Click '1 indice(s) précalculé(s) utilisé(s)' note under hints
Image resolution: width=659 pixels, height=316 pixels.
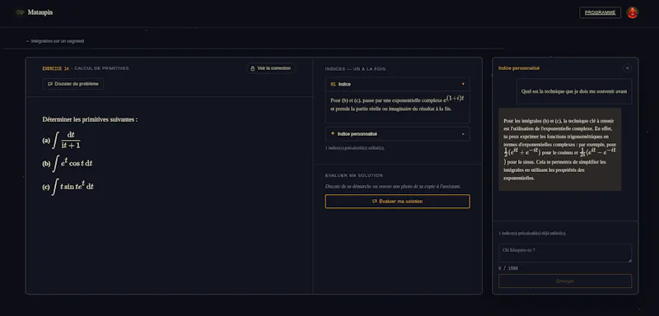coord(355,148)
